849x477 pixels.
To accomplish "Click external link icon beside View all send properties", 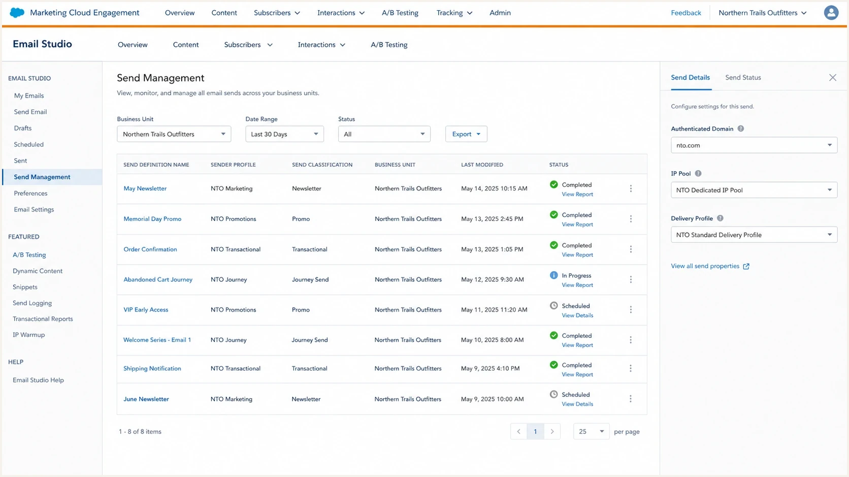I will pyautogui.click(x=746, y=266).
